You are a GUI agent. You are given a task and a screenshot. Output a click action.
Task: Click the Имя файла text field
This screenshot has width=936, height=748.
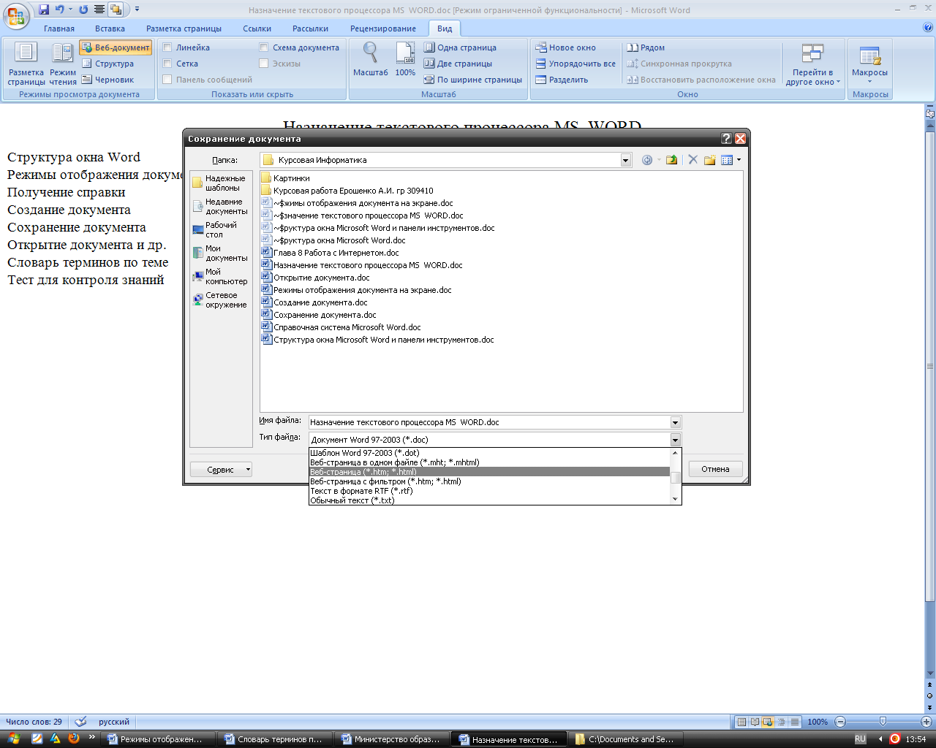pyautogui.click(x=489, y=422)
